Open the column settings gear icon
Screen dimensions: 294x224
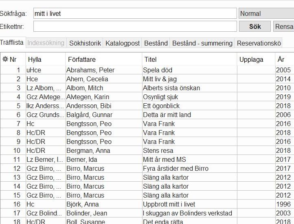(5, 59)
